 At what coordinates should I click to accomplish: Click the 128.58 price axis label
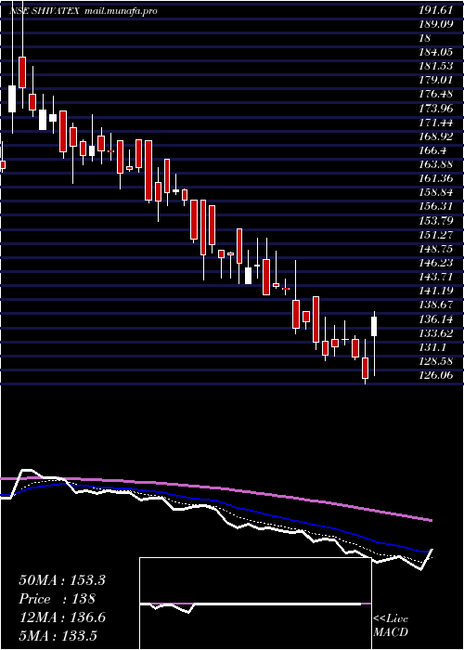tap(435, 361)
